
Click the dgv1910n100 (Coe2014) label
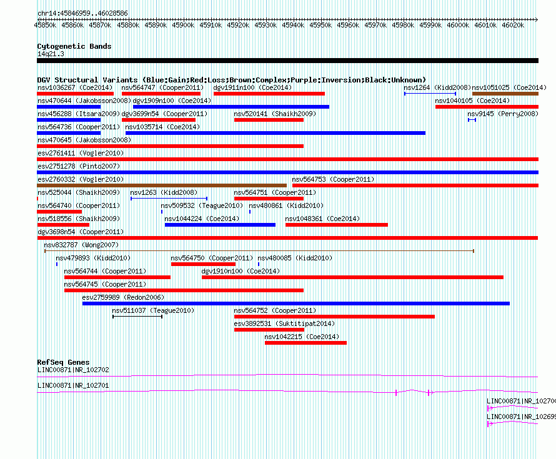click(x=241, y=271)
